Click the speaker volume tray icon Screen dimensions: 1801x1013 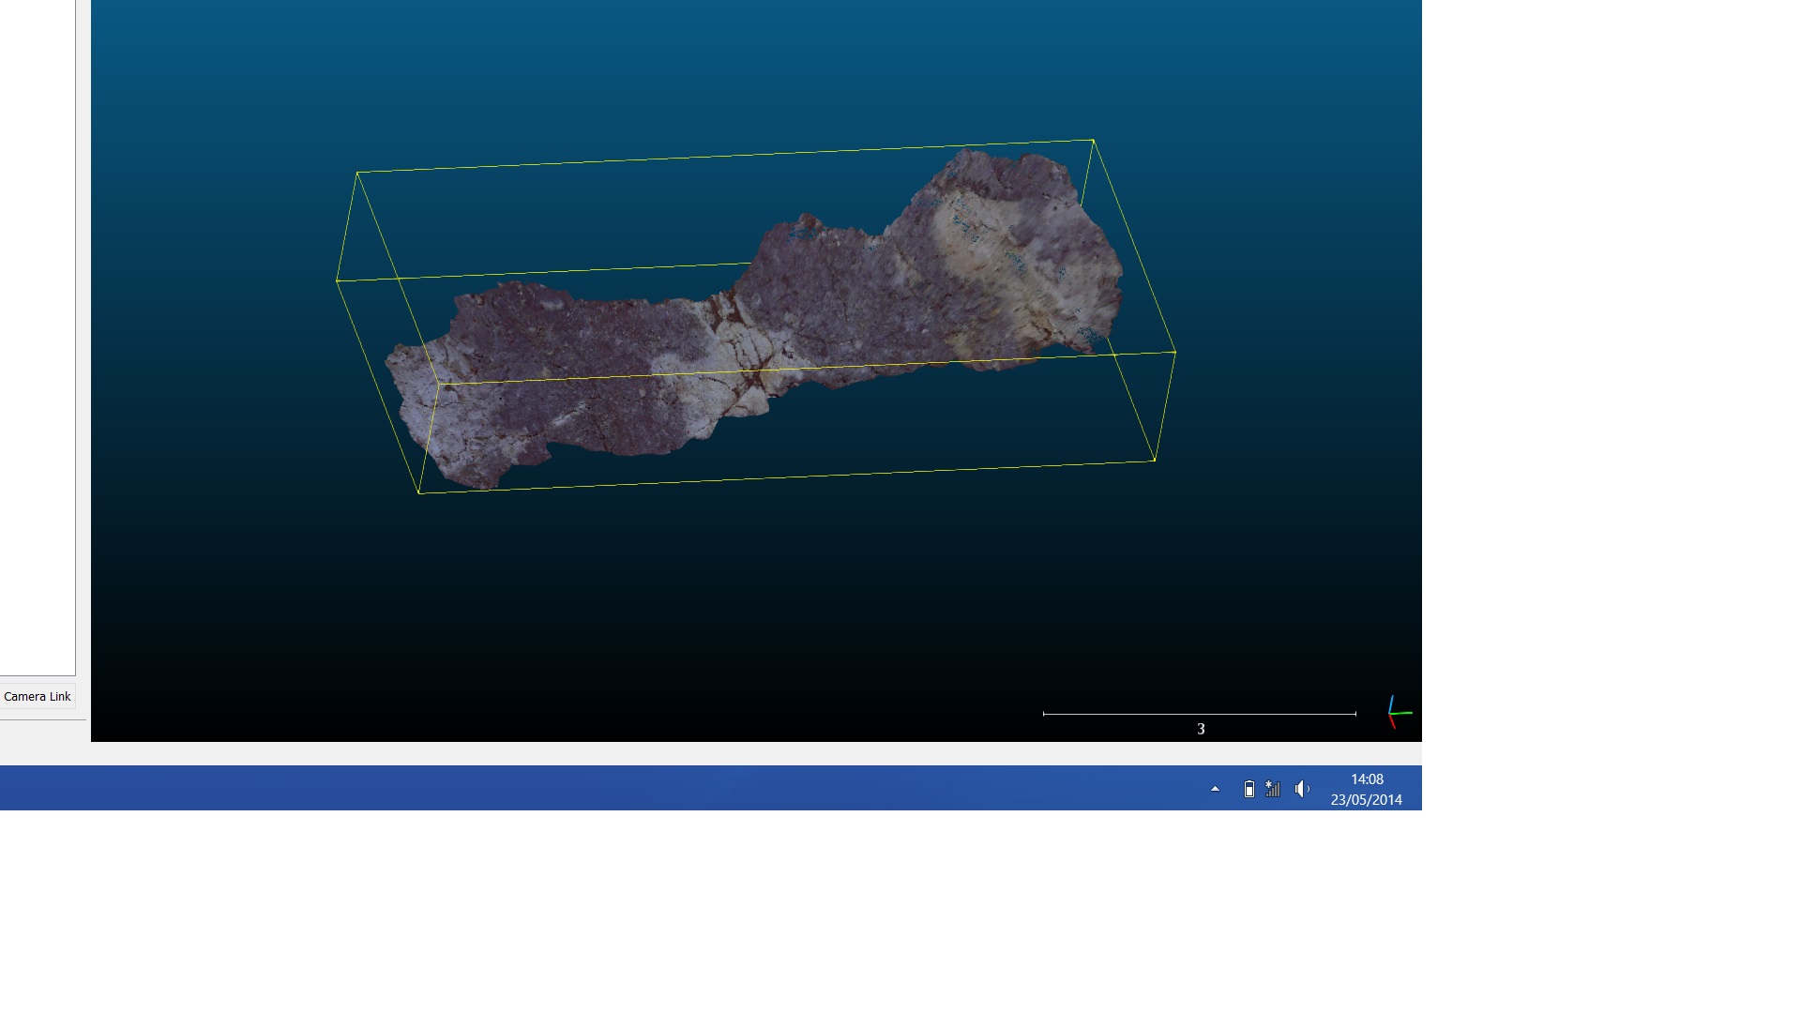(x=1302, y=789)
